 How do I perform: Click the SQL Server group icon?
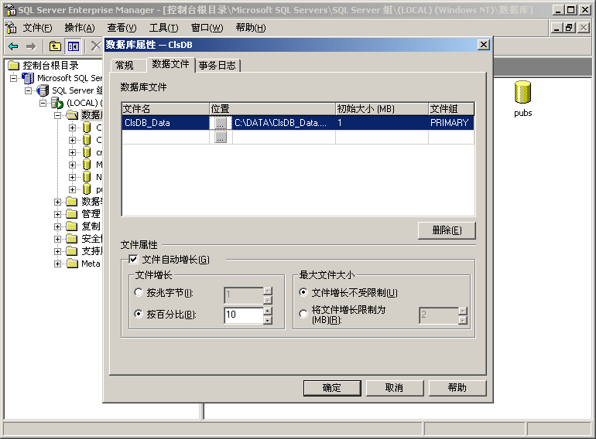(43, 90)
